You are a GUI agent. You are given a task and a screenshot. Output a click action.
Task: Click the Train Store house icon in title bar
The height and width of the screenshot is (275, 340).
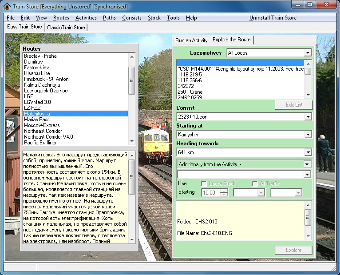point(7,7)
